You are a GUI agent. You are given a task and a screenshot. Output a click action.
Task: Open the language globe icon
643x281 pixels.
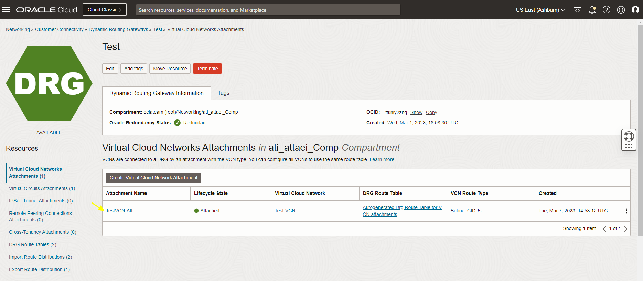(x=621, y=10)
